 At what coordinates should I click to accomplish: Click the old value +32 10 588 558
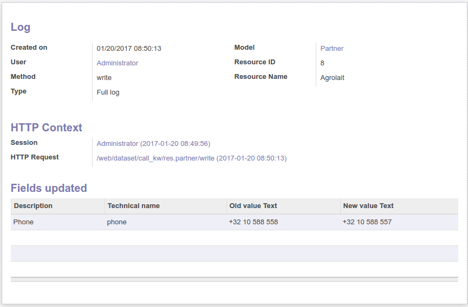[253, 222]
